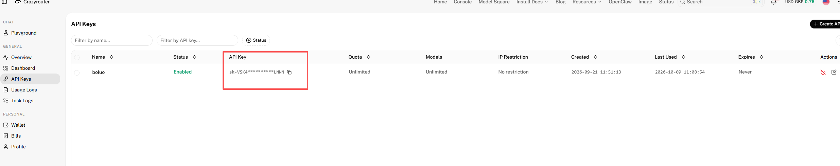Expand the Resources menu
The height and width of the screenshot is (166, 840).
click(587, 2)
